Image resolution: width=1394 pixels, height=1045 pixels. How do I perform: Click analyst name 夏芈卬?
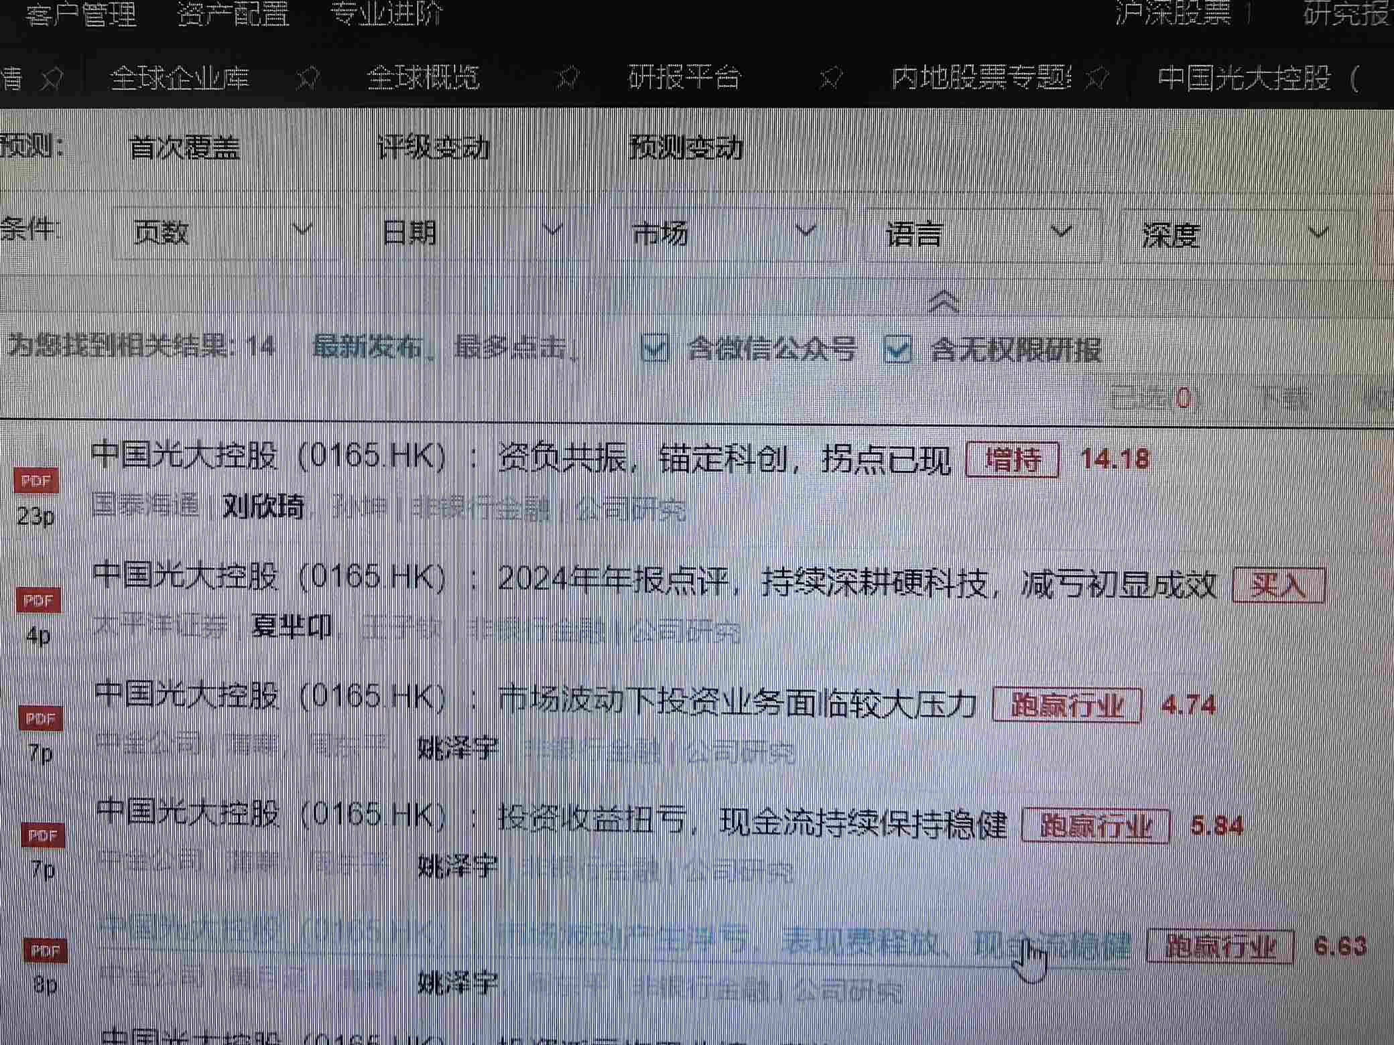292,626
